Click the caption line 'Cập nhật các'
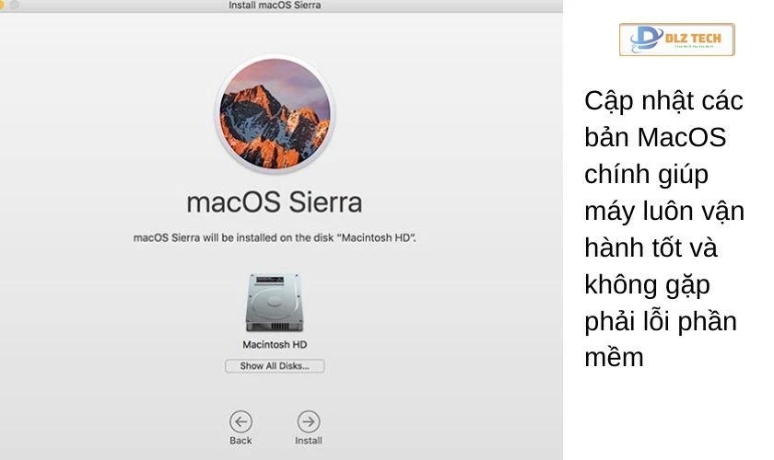This screenshot has height=460, width=774. coord(663,101)
